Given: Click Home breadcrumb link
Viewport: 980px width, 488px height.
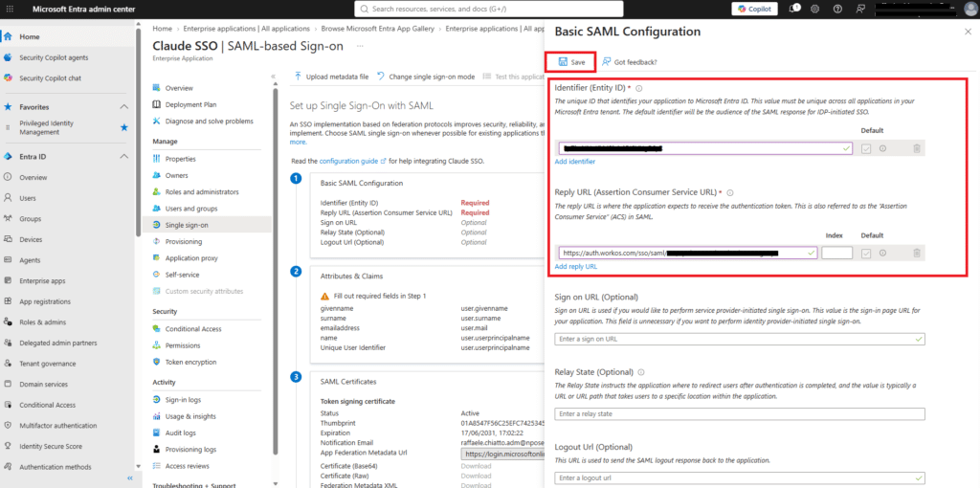Looking at the screenshot, I should click(x=162, y=29).
